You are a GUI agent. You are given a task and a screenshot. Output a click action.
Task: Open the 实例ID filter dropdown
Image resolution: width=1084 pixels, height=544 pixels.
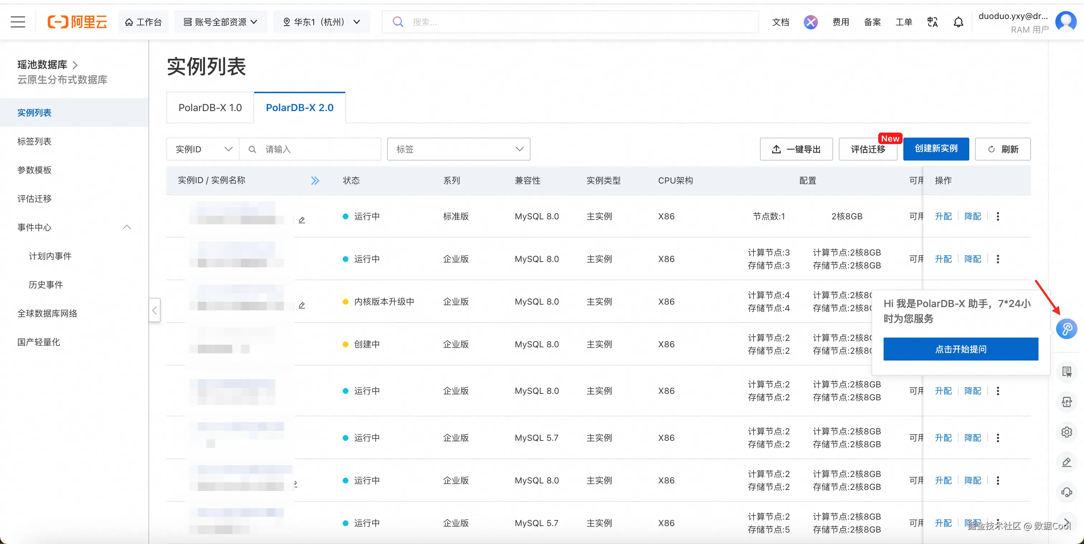(203, 149)
